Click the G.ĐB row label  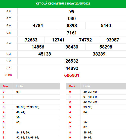click(x=9, y=75)
